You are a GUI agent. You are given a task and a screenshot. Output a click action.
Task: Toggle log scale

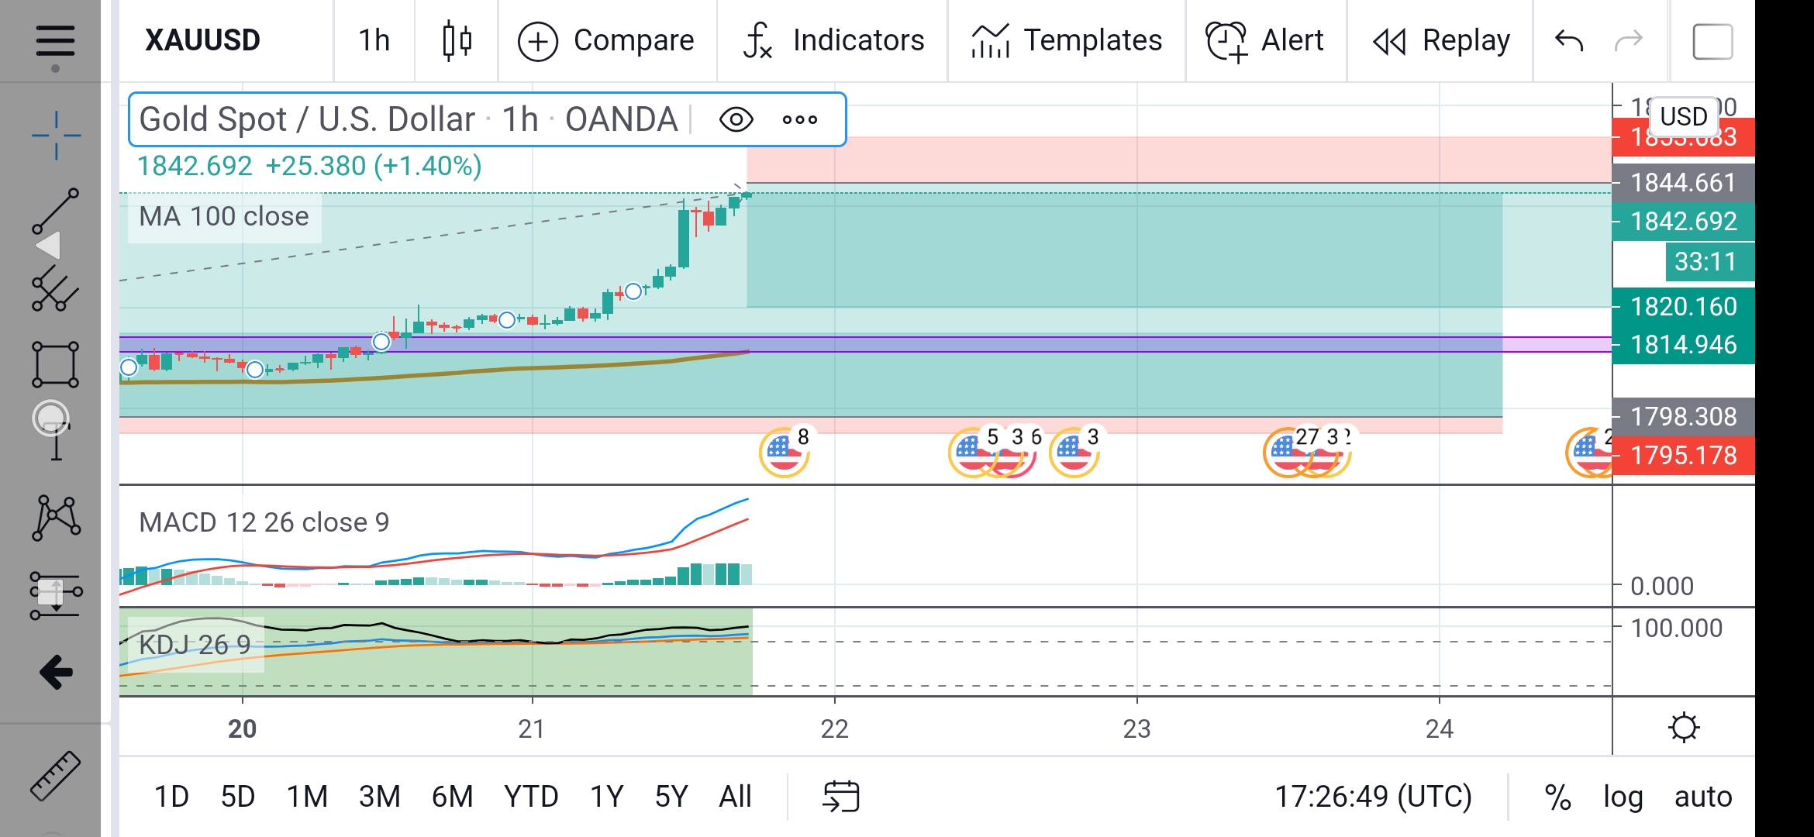pyautogui.click(x=1623, y=797)
